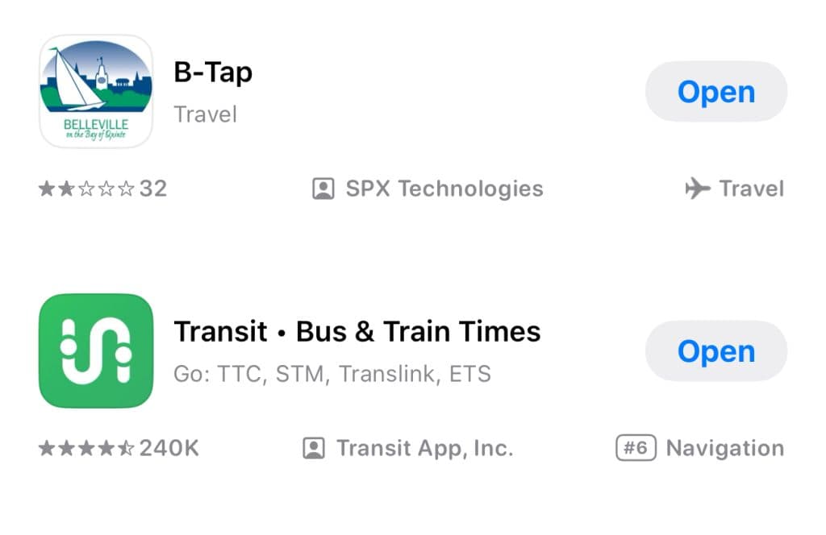The height and width of the screenshot is (535, 826).
Task: Tap the 240K ratings count for Transit
Action: coord(169,448)
